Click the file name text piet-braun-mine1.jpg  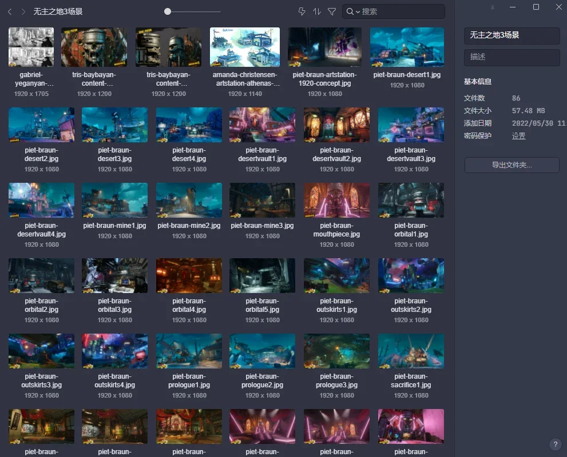(x=114, y=226)
